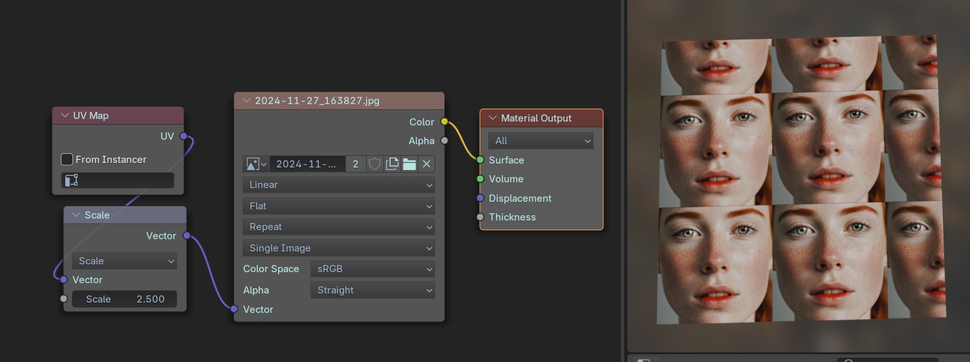Open the All target dropdown
Viewport: 970px width, 362px height.
[x=541, y=141]
